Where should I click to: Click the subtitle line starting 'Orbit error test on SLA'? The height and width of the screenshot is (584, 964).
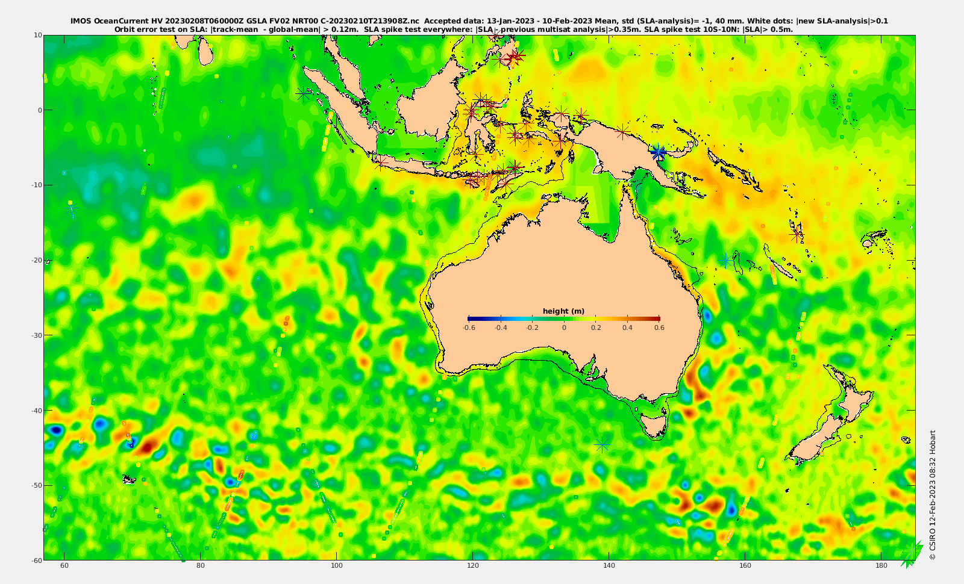click(454, 29)
